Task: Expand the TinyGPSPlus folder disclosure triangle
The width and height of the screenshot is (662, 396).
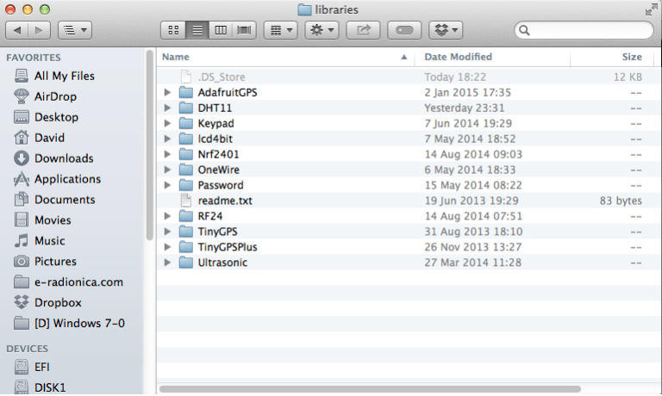Action: pos(167,247)
